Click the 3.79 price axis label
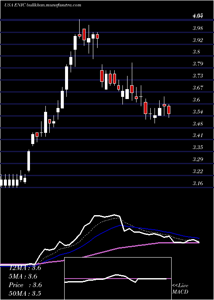Viewport: 214px width, 300px height. tap(198, 64)
